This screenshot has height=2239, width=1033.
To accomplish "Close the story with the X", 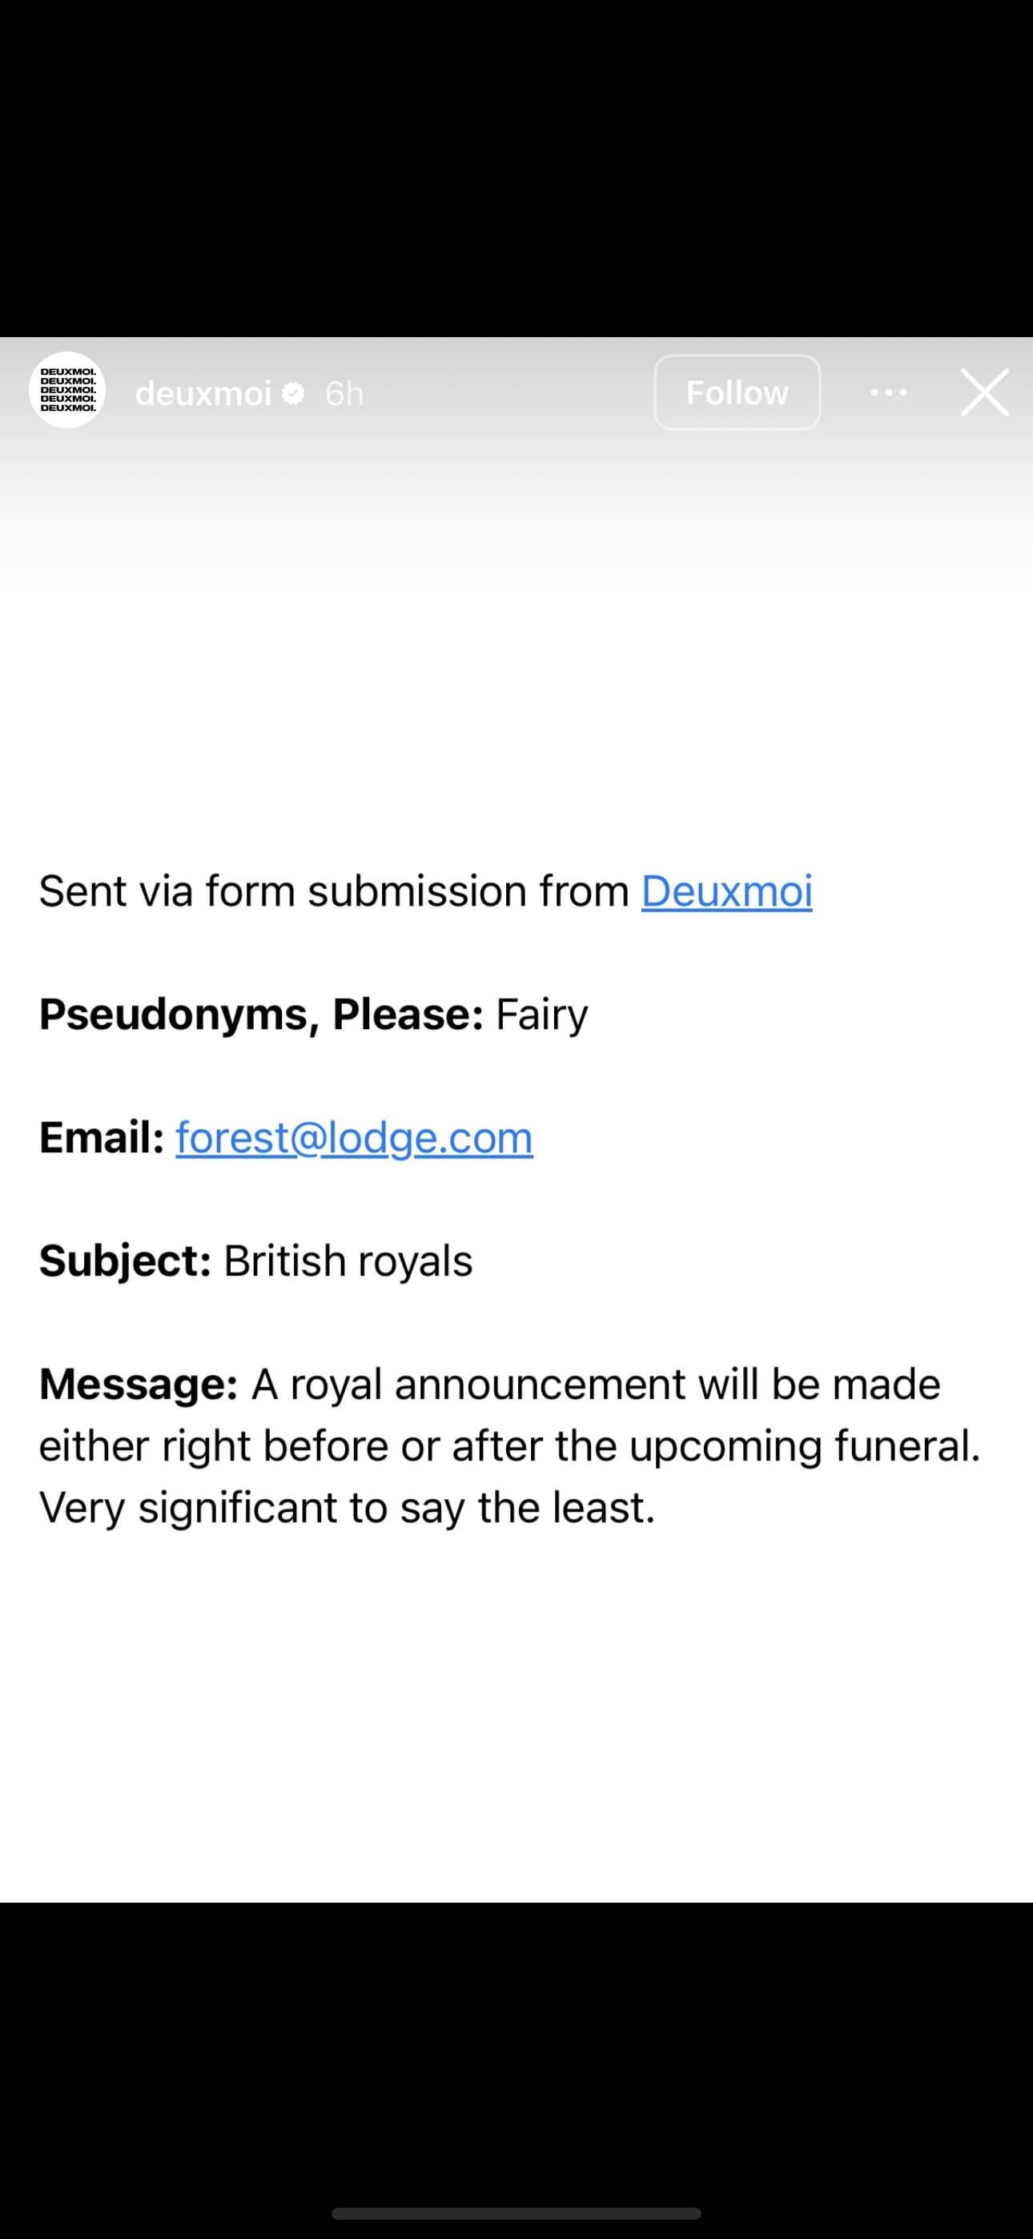I will (x=984, y=393).
